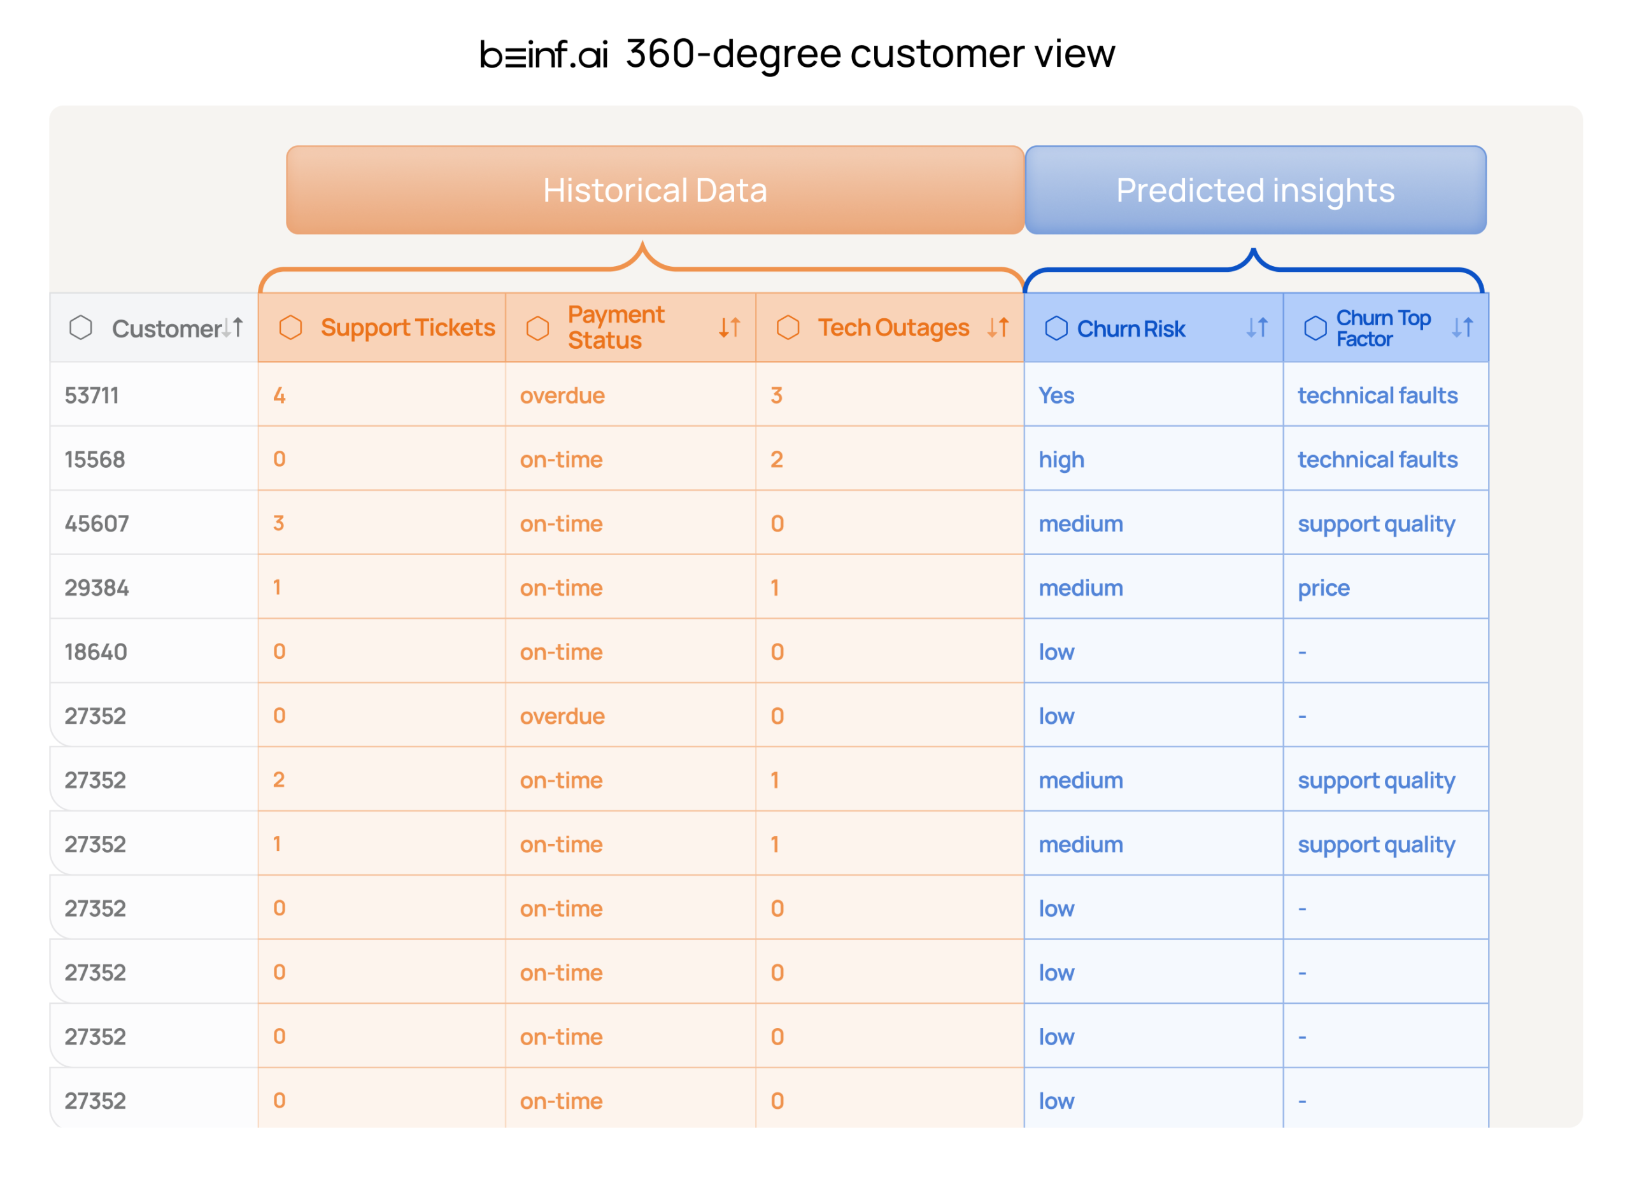1630x1184 pixels.
Task: Click hexagon icon beside Payment Status
Action: click(537, 328)
